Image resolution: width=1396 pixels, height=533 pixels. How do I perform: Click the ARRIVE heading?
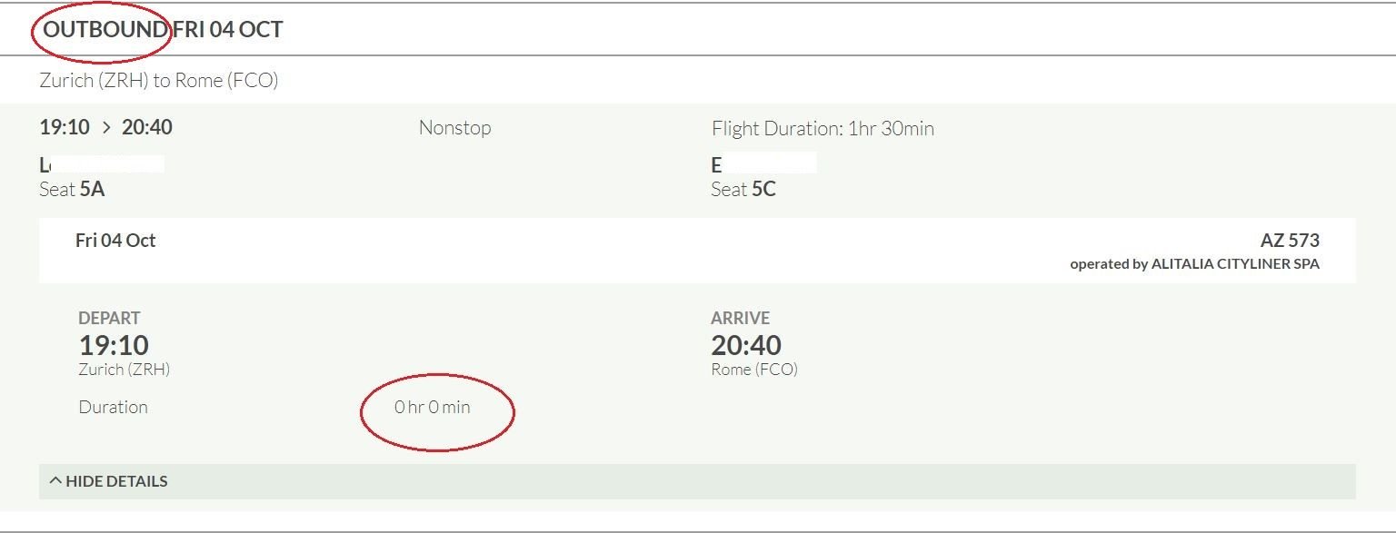[x=740, y=318]
